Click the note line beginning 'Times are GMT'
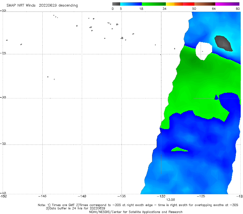 coord(138,205)
